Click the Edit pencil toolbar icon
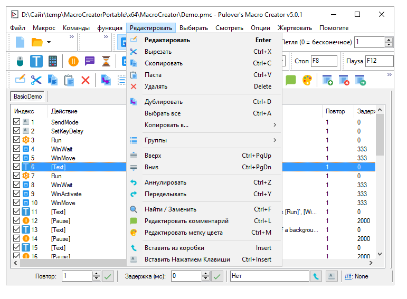 coord(20,79)
